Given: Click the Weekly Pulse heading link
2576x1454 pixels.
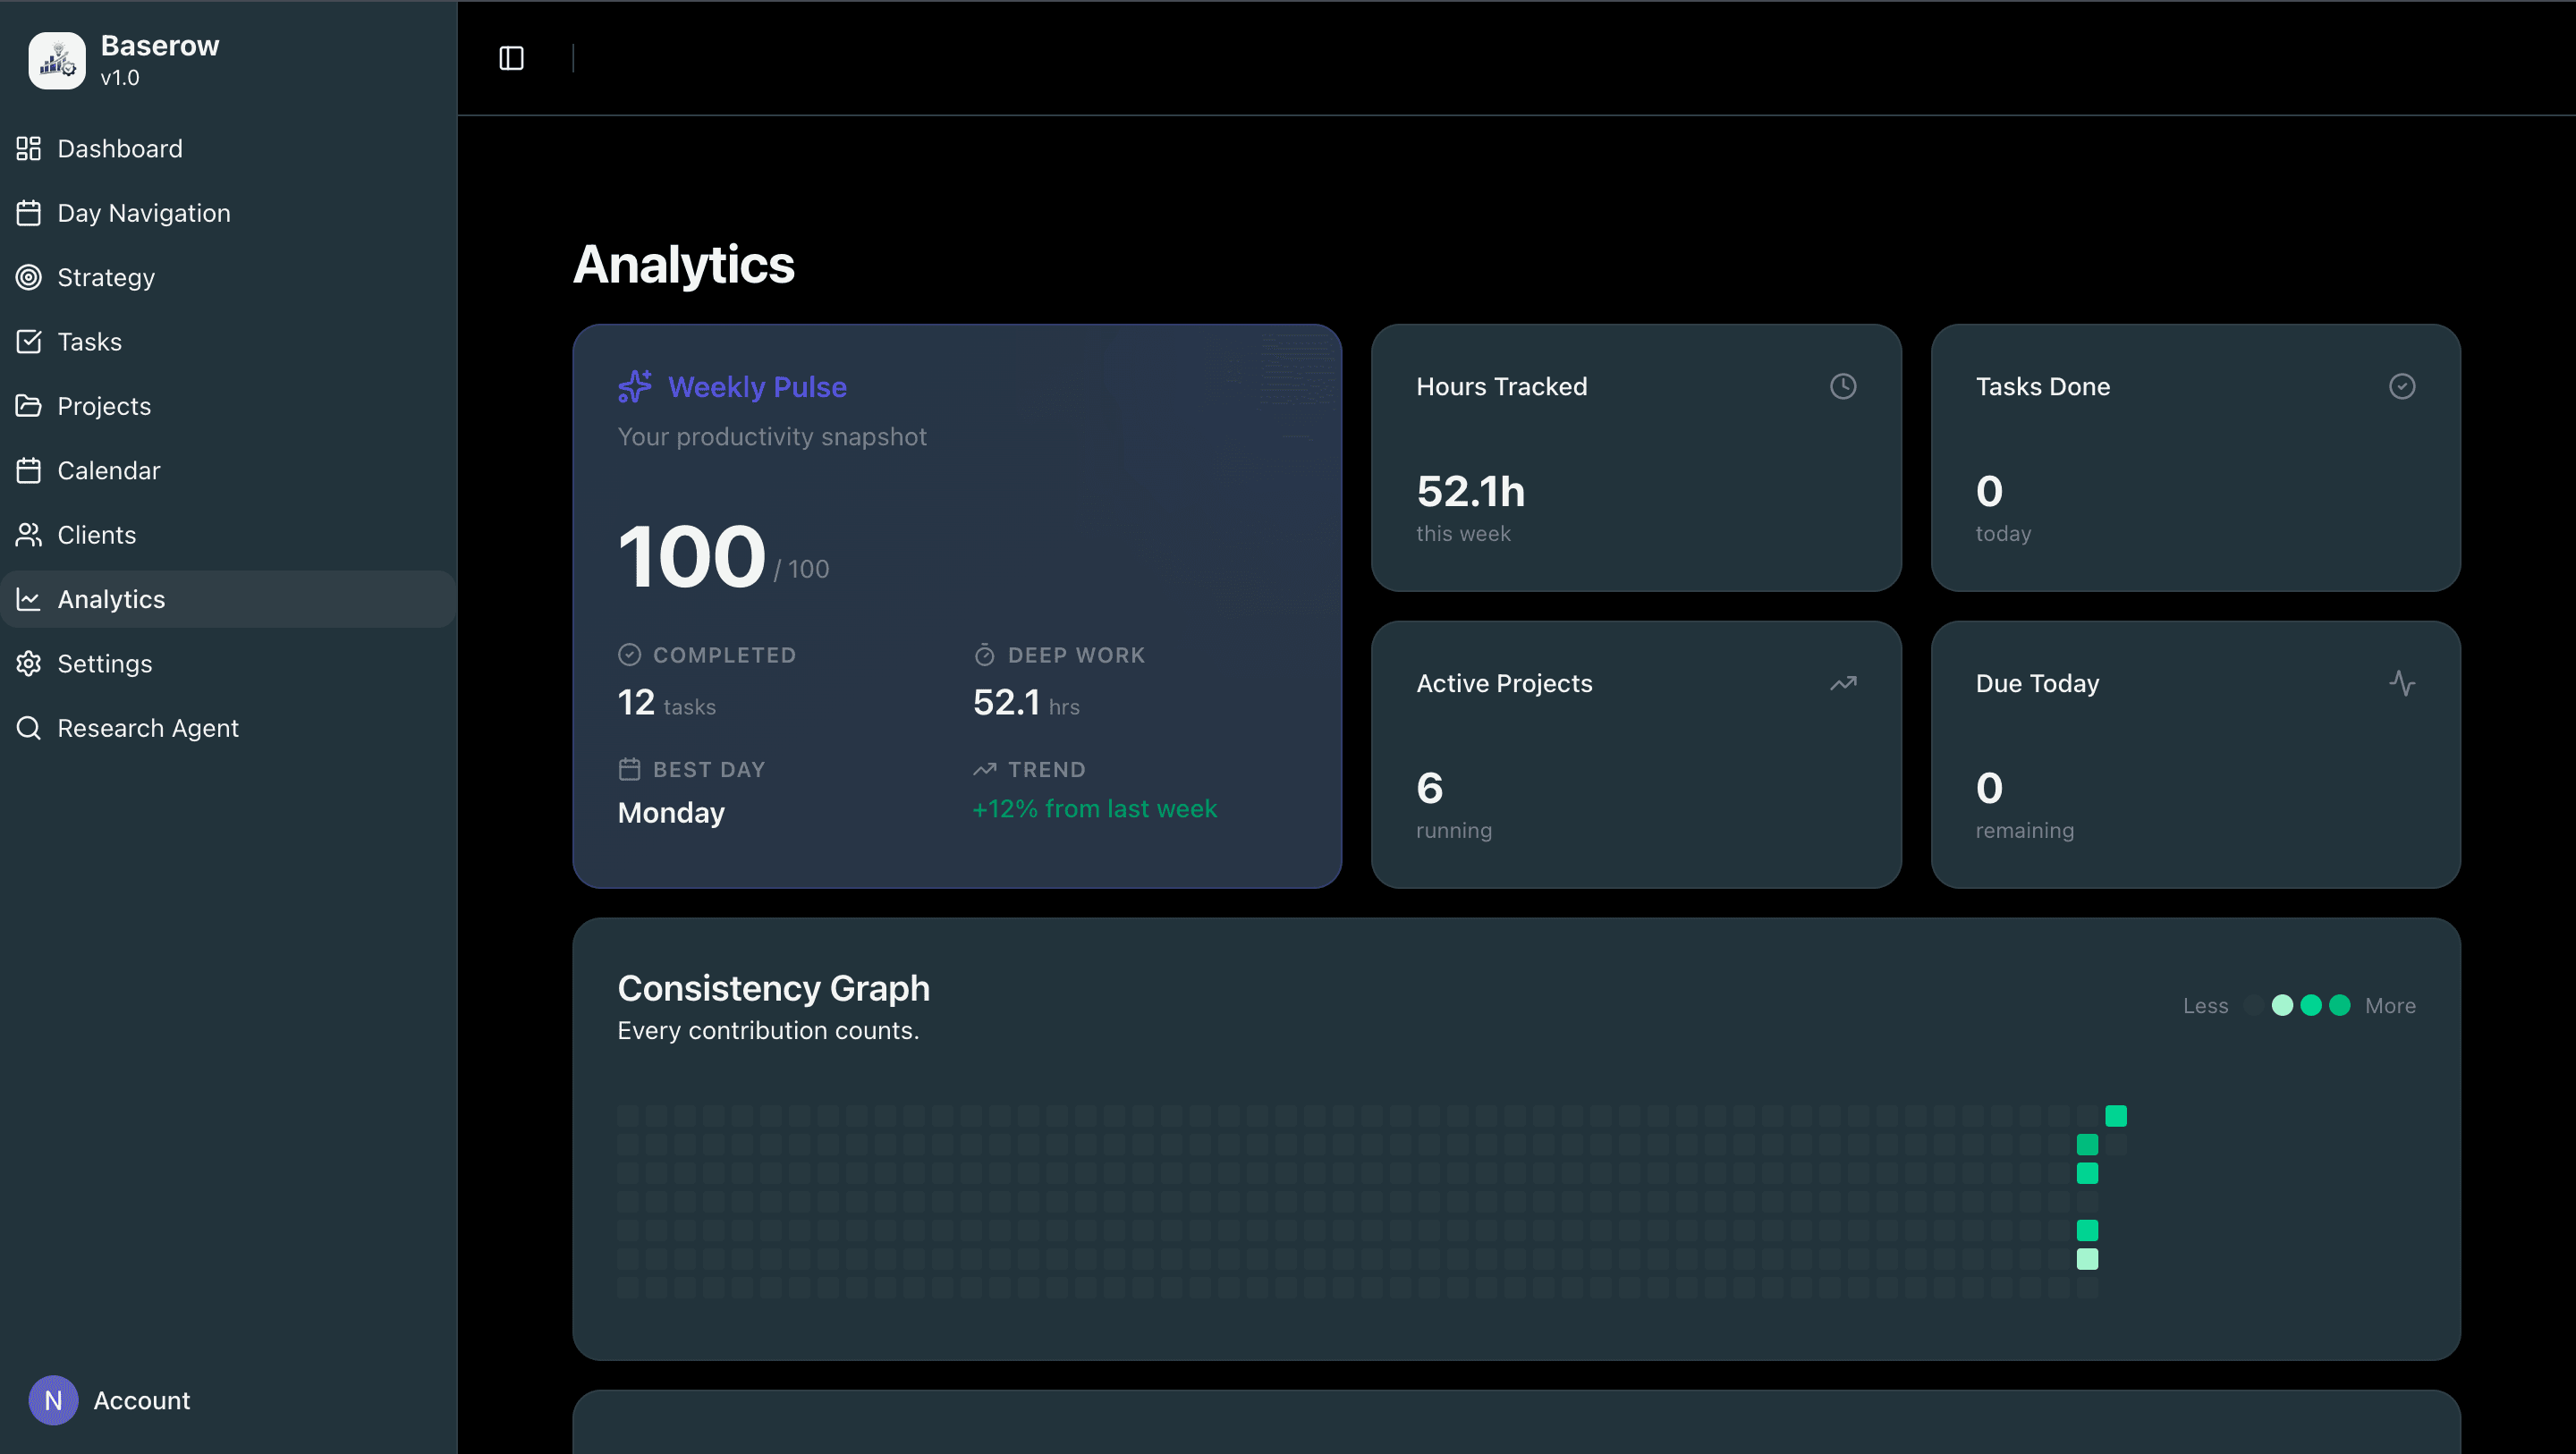Looking at the screenshot, I should [x=756, y=387].
